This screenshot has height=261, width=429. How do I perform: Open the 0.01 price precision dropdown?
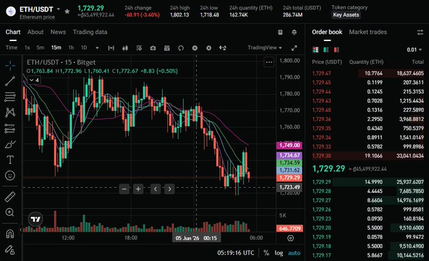414,50
